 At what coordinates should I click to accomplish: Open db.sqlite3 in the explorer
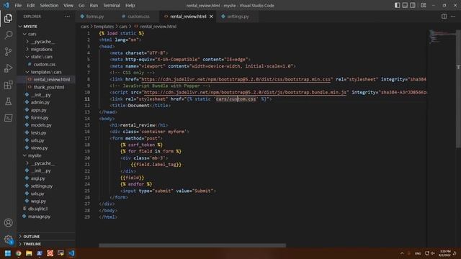coord(37,209)
